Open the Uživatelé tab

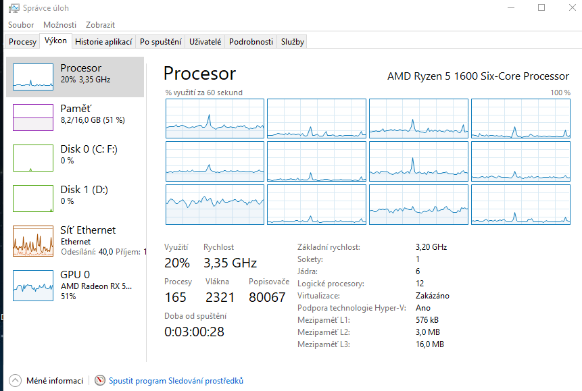point(205,42)
